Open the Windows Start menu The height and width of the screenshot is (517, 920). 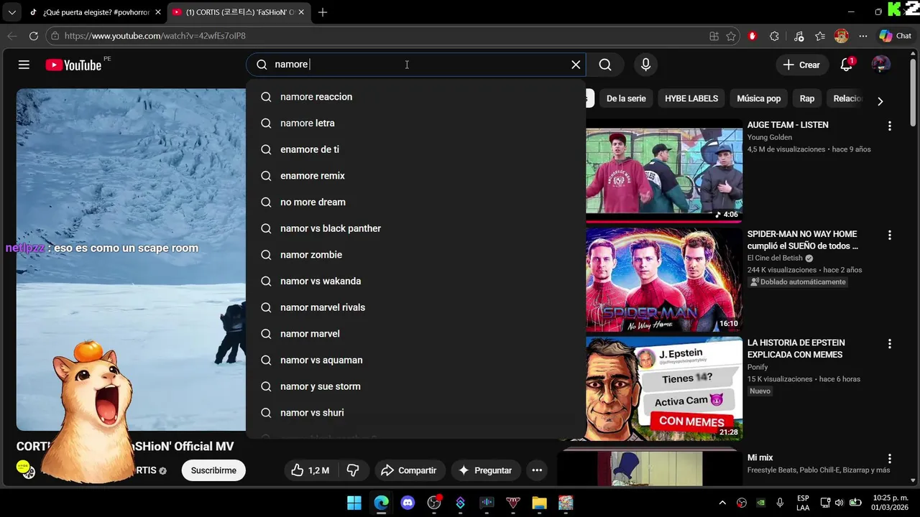(354, 503)
